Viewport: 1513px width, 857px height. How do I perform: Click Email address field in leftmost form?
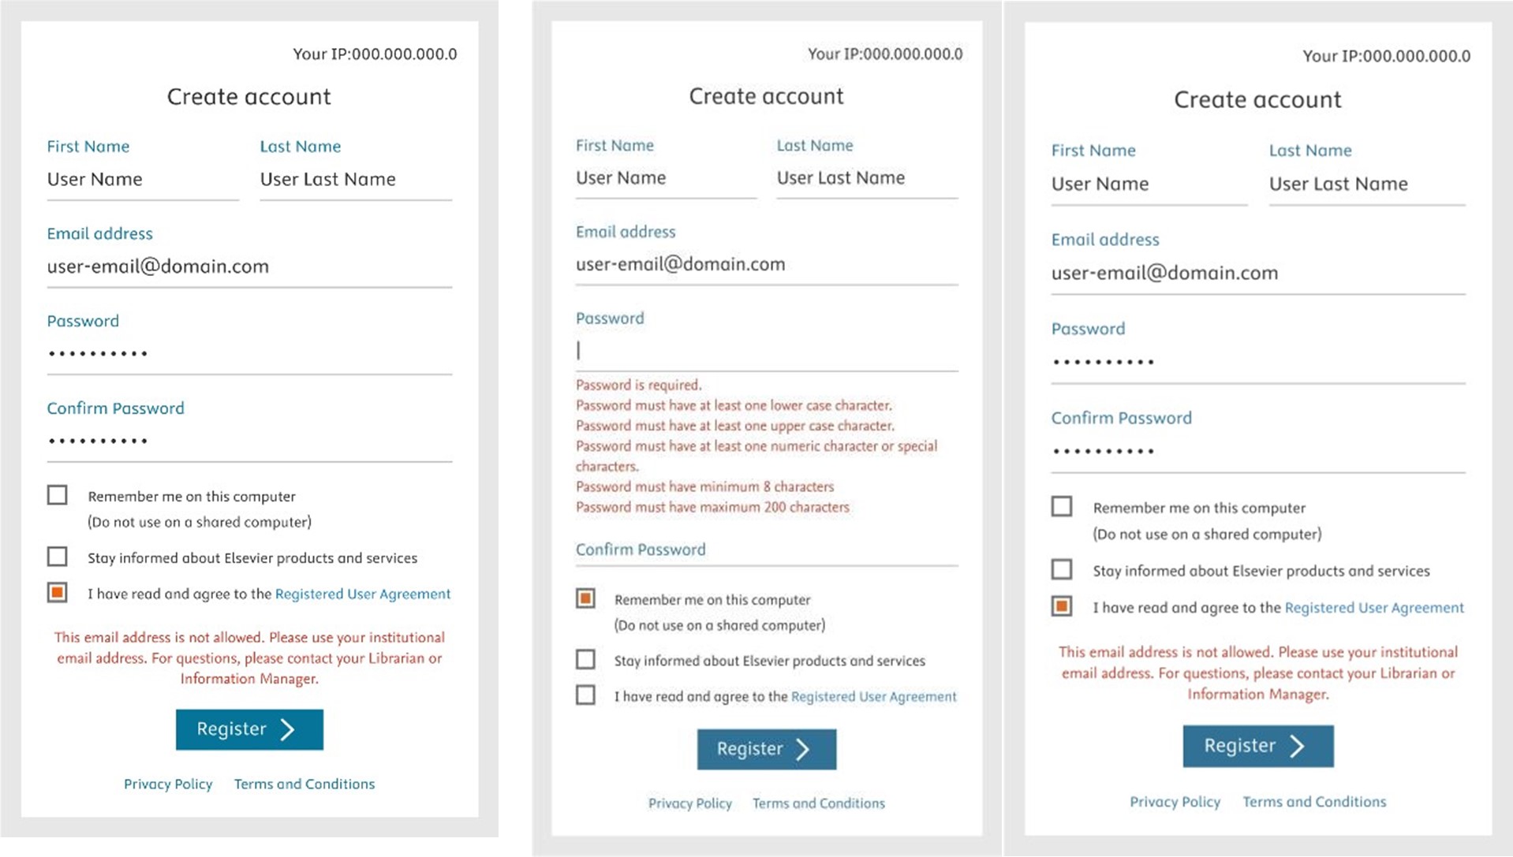(x=248, y=266)
